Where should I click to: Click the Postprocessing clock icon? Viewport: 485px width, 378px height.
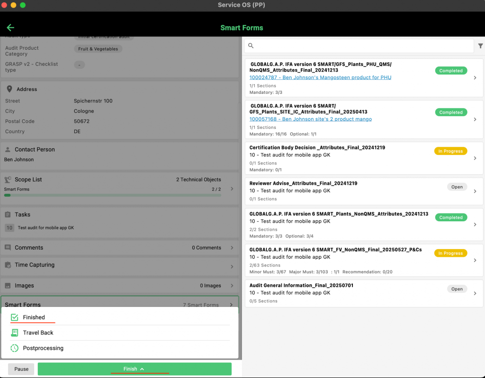click(15, 348)
